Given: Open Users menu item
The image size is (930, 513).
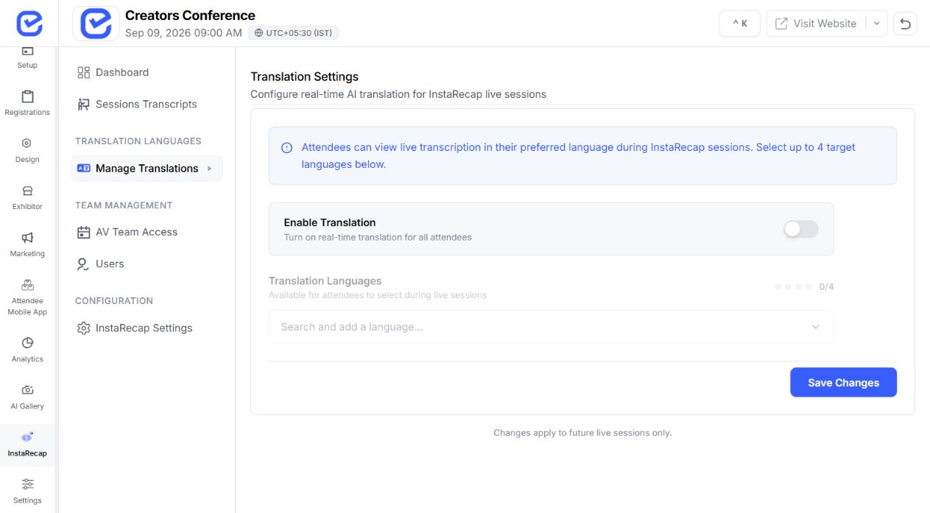Looking at the screenshot, I should (147, 263).
